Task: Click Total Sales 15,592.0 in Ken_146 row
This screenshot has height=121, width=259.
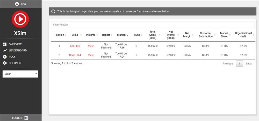Action: tap(153, 46)
